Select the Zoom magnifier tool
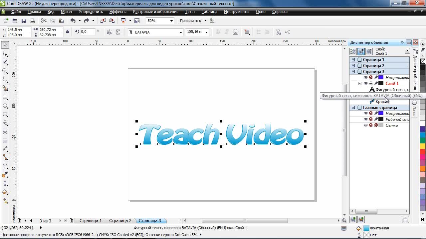This screenshot has height=239, width=426. pos(5,71)
